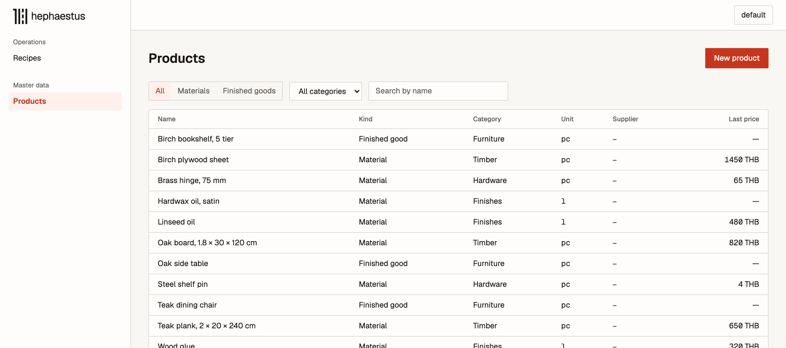The image size is (786, 348).
Task: Click Hardware category in Steel shelf pin row
Action: point(490,284)
